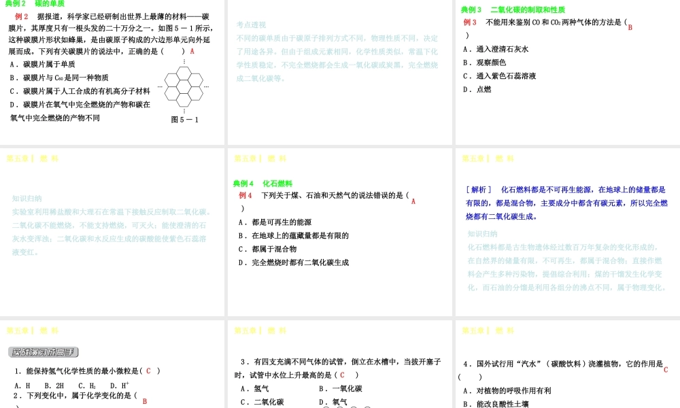Image resolution: width=680 pixels, height=408 pixels.
Task: Click the blue [解析] label
Action: pos(479,190)
